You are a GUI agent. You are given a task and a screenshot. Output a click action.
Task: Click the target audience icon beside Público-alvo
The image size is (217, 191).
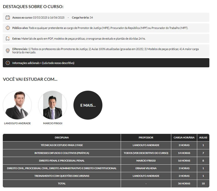[x=8, y=28]
